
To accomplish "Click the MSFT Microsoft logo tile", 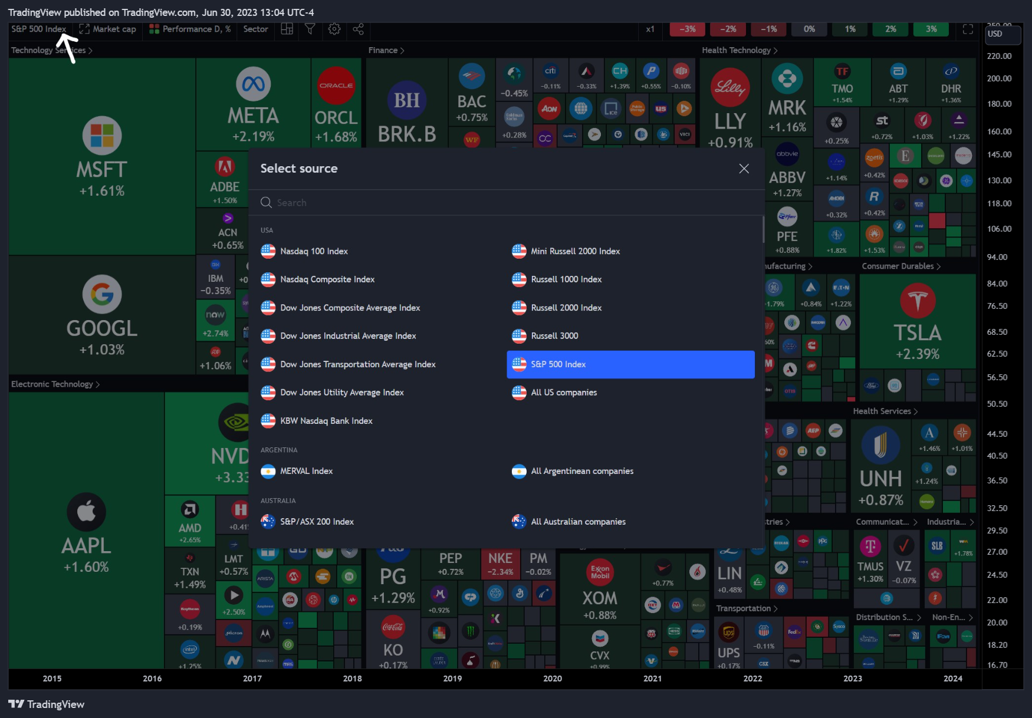I will tap(102, 136).
